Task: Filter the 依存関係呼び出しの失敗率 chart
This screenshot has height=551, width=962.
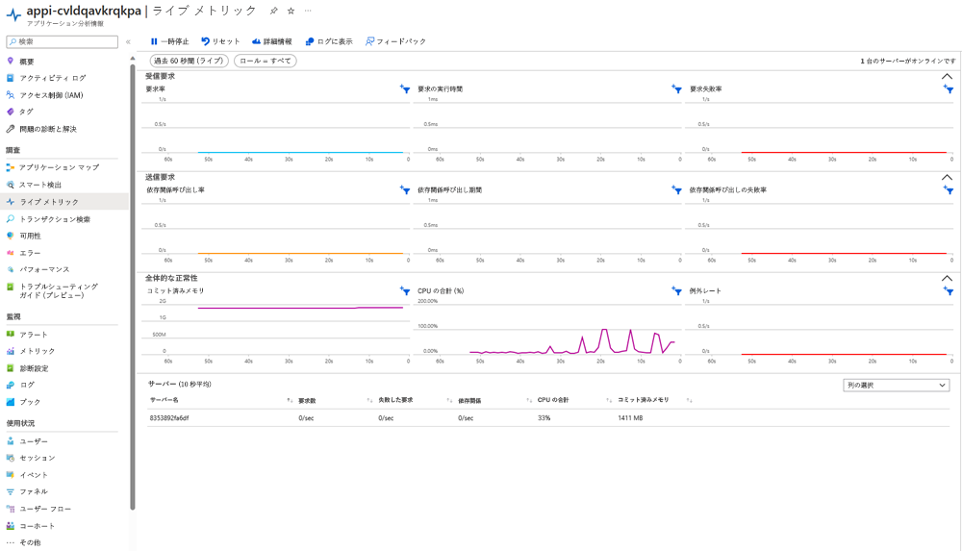Action: tap(949, 190)
